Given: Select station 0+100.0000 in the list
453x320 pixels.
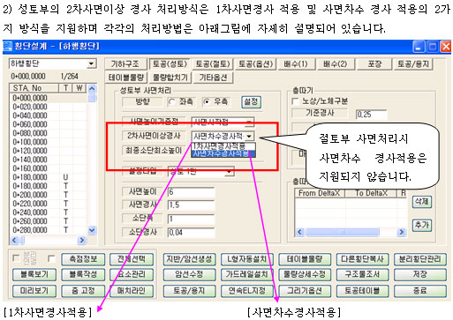Looking at the screenshot, I should [30, 142].
